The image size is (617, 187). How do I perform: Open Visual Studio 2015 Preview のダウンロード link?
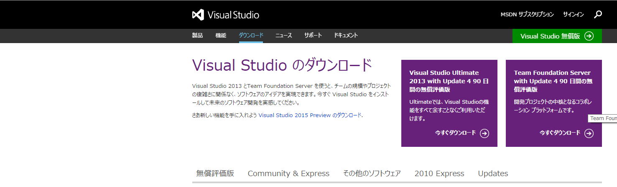[310, 115]
